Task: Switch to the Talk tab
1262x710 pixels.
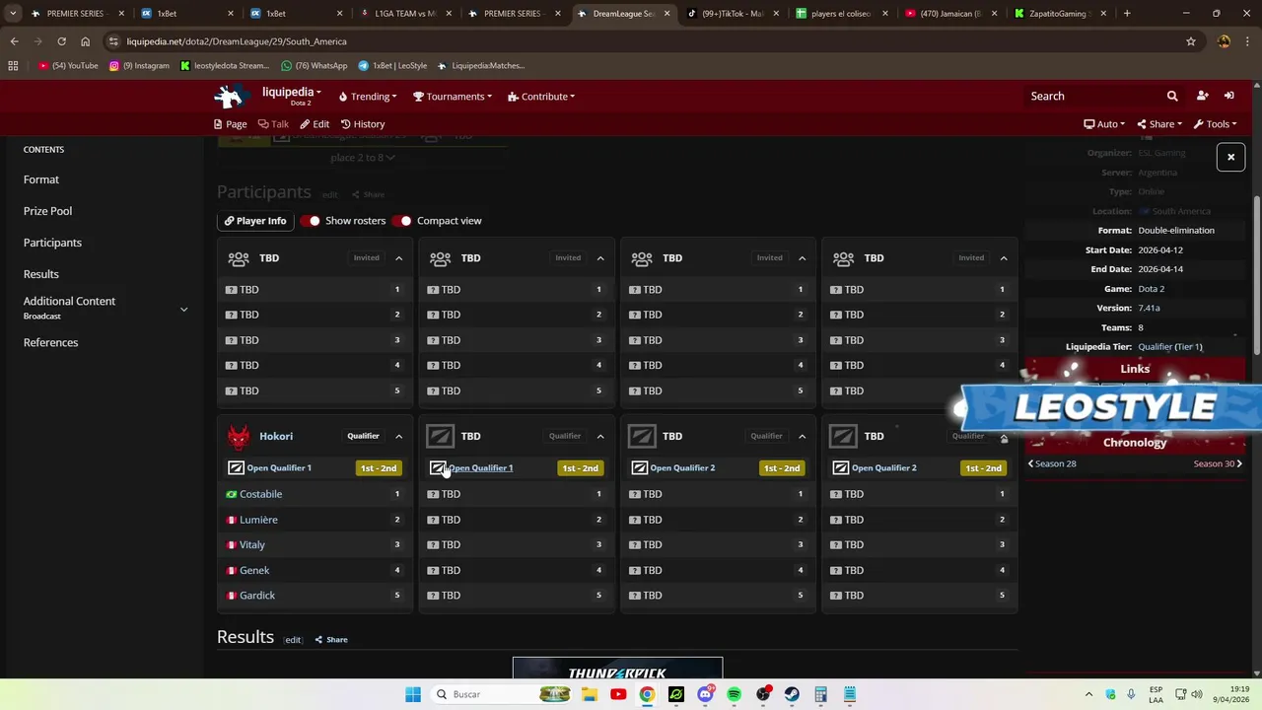Action: (273, 124)
